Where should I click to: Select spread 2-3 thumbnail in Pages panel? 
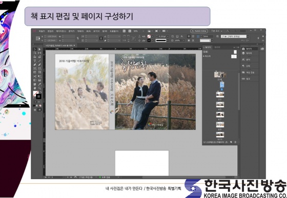point(220,95)
